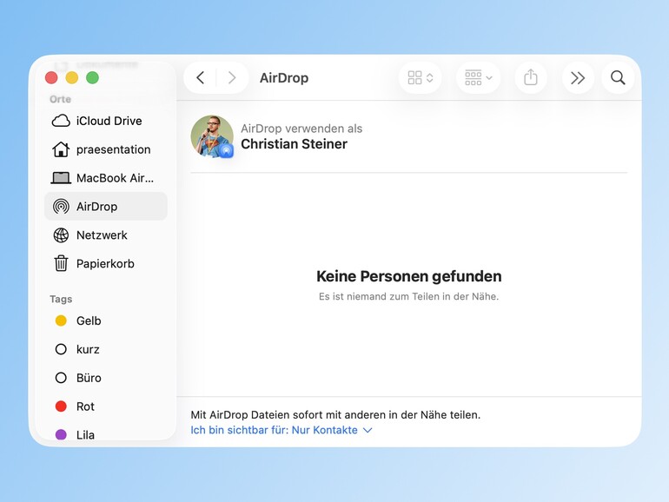Click the laptop icon beside MacBook Air

(61, 178)
